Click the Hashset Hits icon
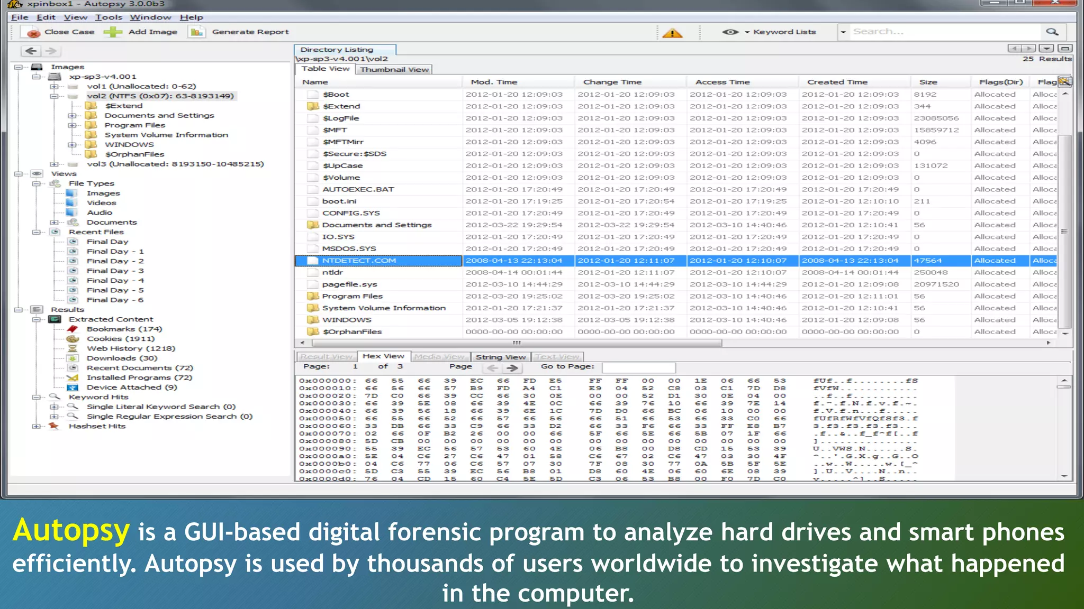Viewport: 1084px width, 609px height. [53, 426]
